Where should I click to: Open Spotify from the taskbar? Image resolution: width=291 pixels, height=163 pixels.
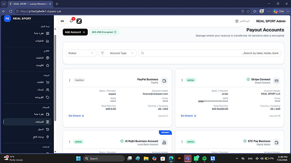click(x=204, y=158)
